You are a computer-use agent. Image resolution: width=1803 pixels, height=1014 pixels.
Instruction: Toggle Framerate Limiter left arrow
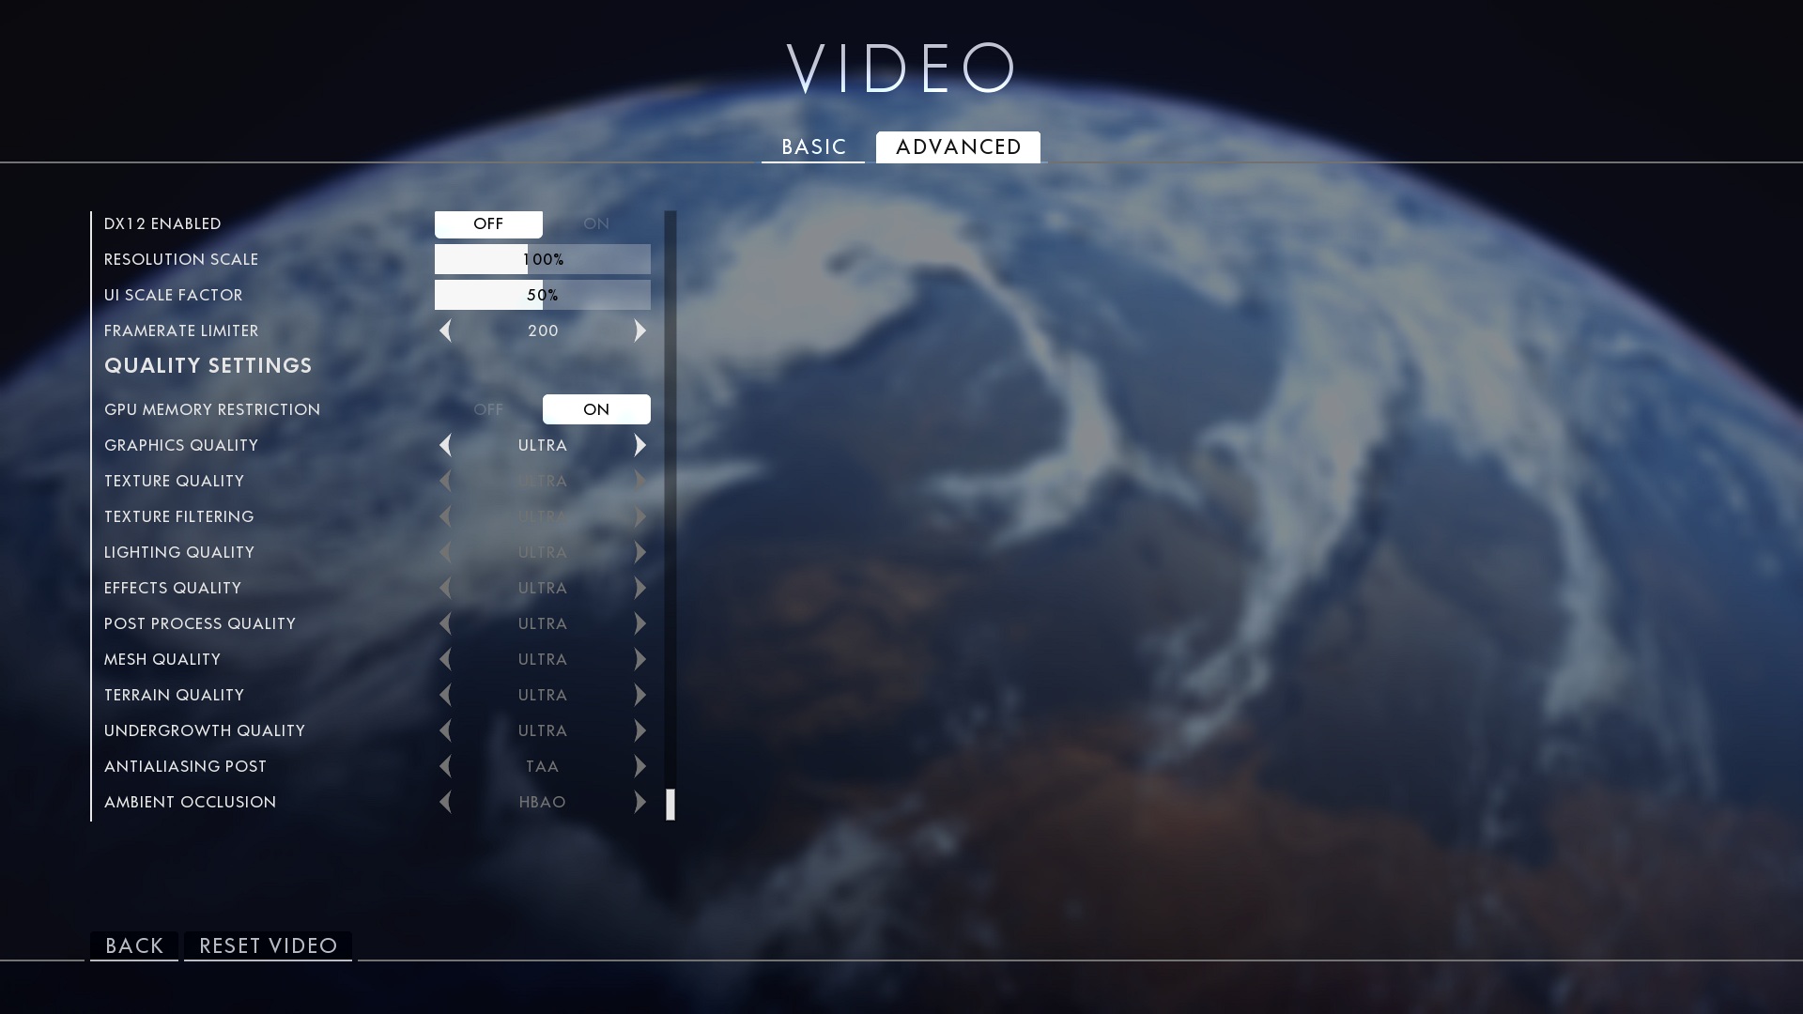[446, 330]
